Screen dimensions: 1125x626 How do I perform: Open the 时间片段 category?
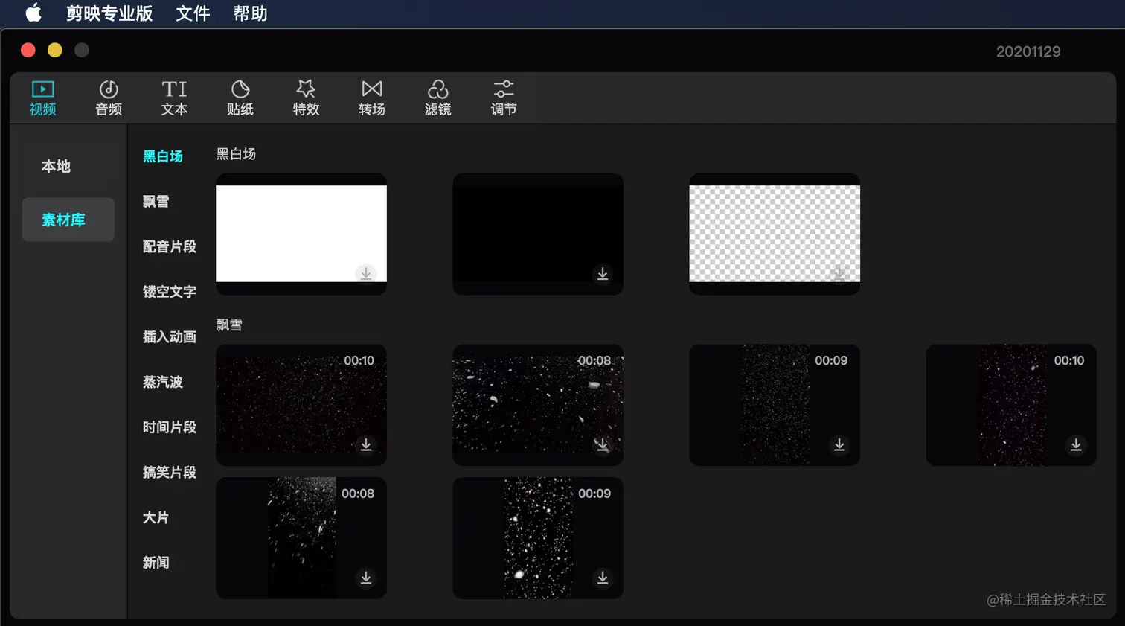click(x=170, y=427)
